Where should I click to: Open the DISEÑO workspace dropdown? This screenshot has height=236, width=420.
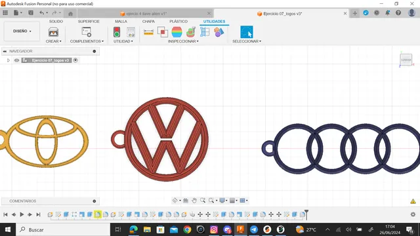(x=22, y=31)
